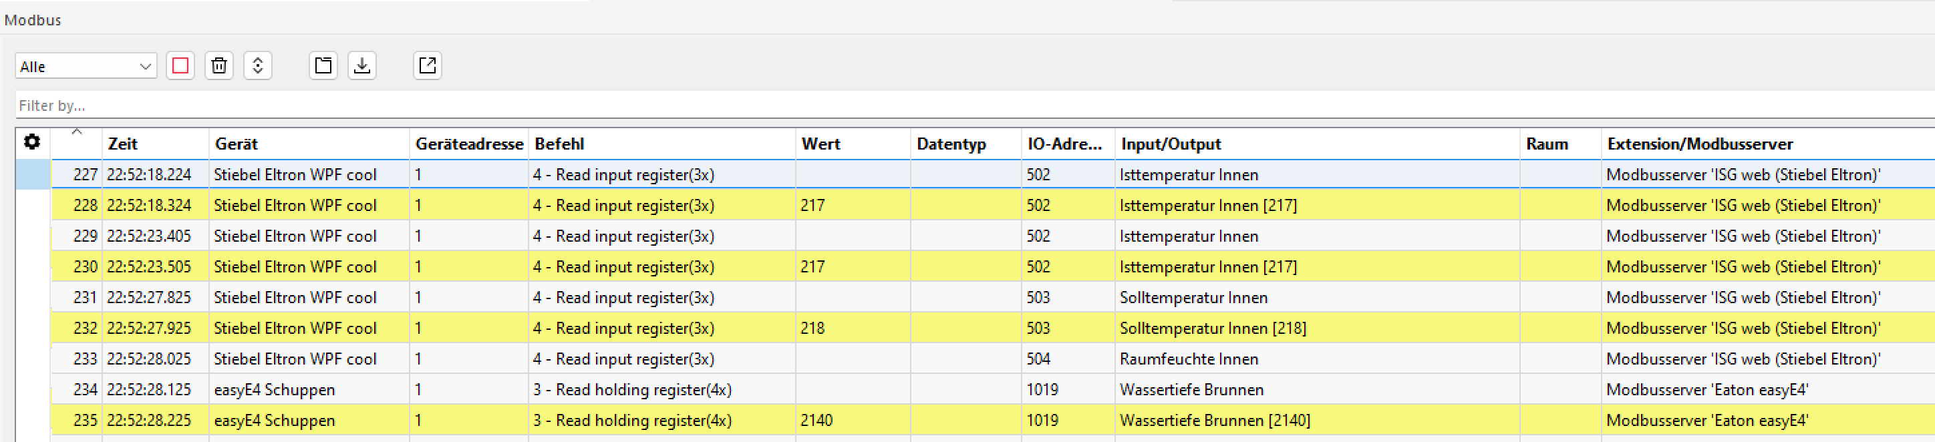The height and width of the screenshot is (442, 1935).
Task: Sort by the Gerät column header
Action: pyautogui.click(x=237, y=144)
